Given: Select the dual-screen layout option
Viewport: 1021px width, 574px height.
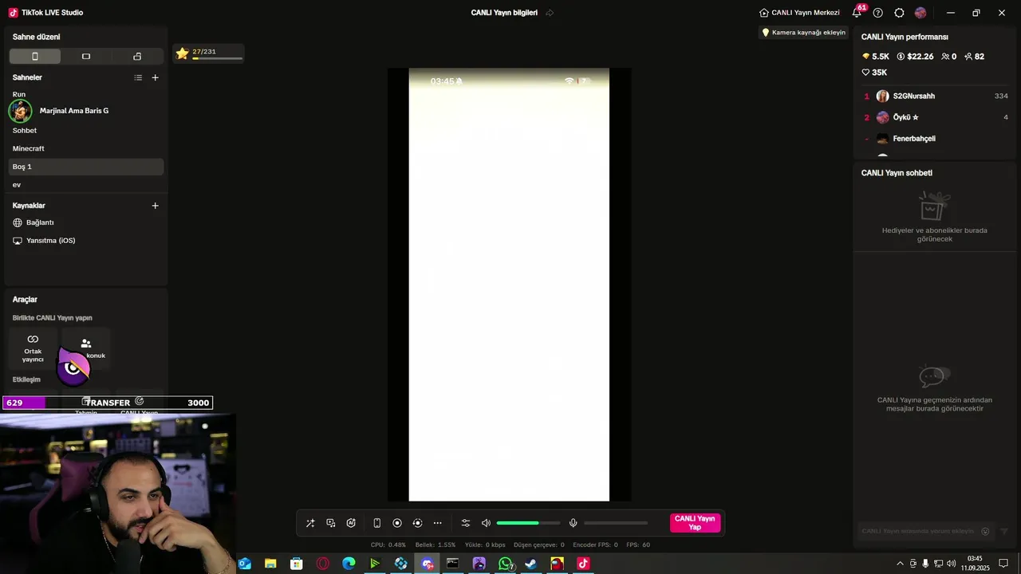Looking at the screenshot, I should 137,57.
